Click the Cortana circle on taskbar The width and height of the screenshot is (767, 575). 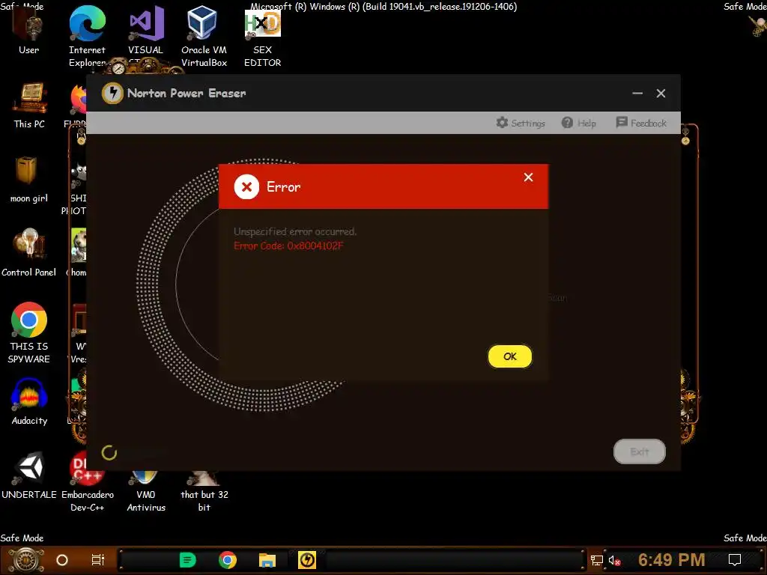(62, 560)
